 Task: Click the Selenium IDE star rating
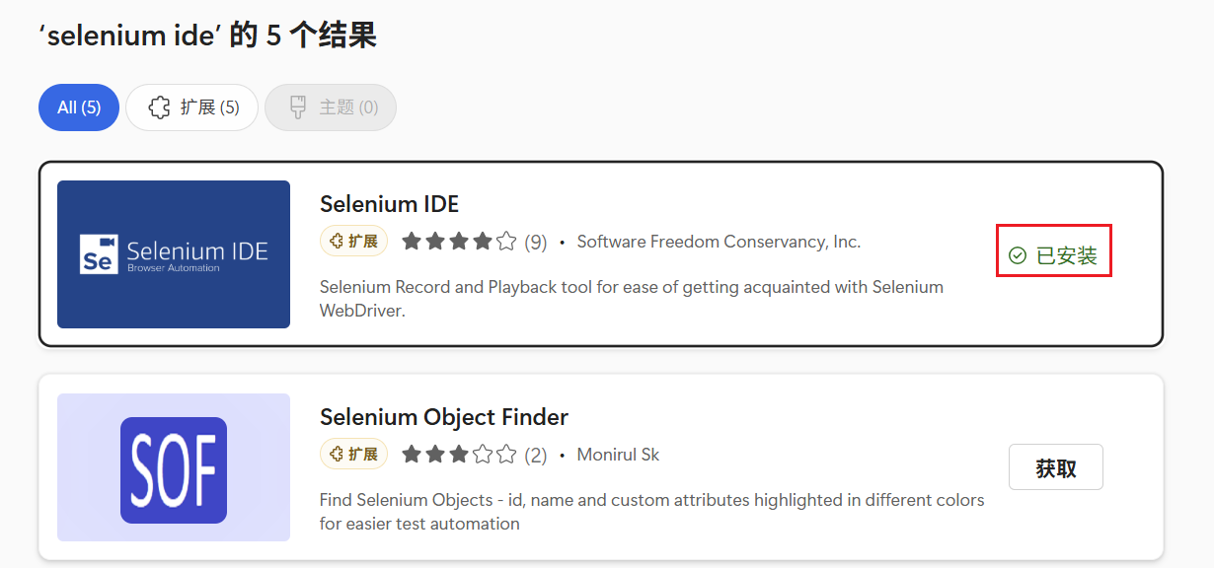(459, 242)
